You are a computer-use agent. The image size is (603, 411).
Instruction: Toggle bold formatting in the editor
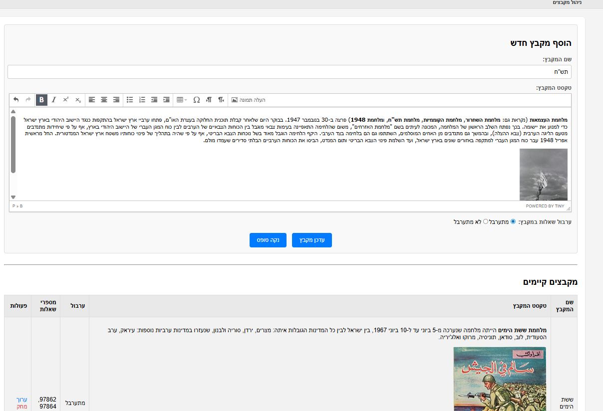point(41,100)
